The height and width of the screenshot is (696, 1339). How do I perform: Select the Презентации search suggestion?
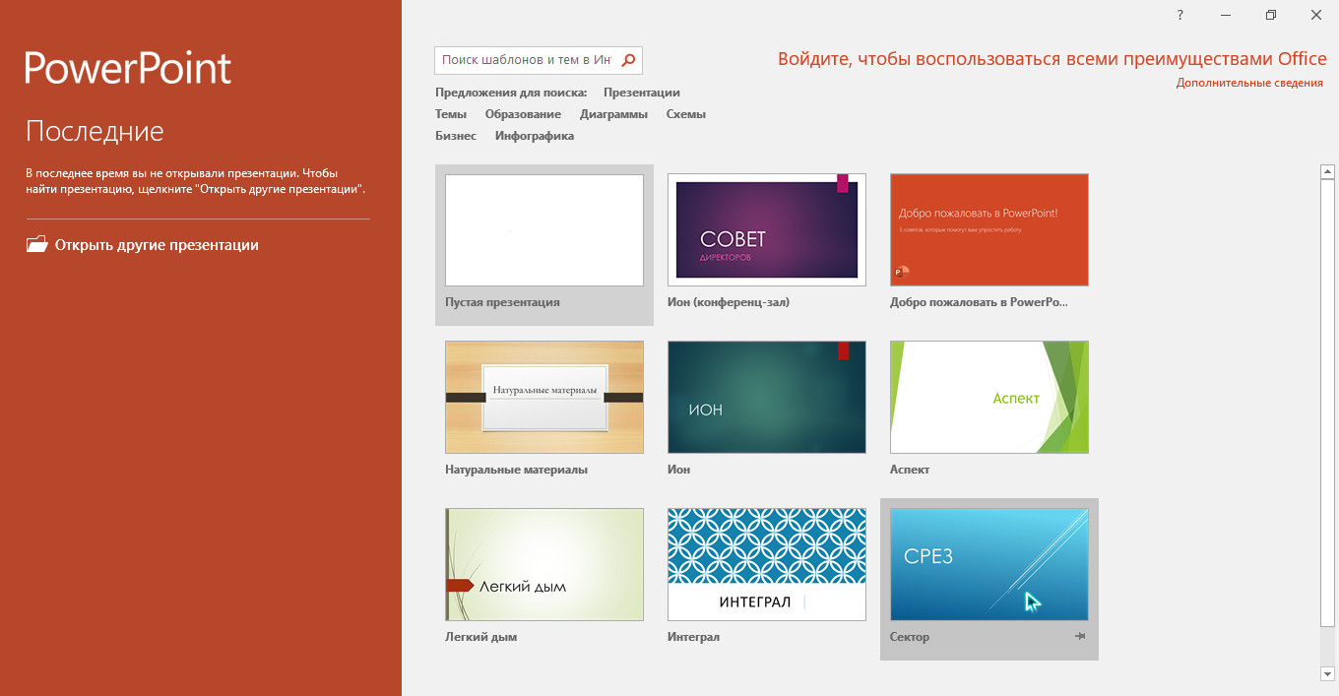(641, 93)
